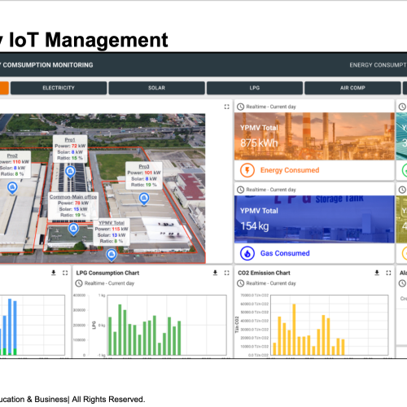The height and width of the screenshot is (407, 407).
Task: Click the Pro1 building map marker
Action: pyautogui.click(x=70, y=172)
